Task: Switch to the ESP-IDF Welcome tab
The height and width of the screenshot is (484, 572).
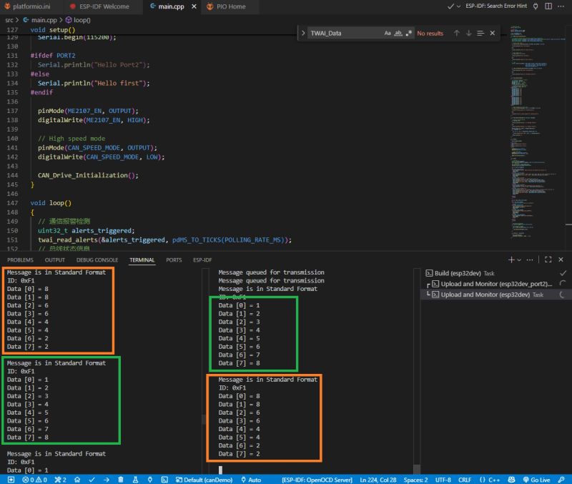Action: point(99,6)
